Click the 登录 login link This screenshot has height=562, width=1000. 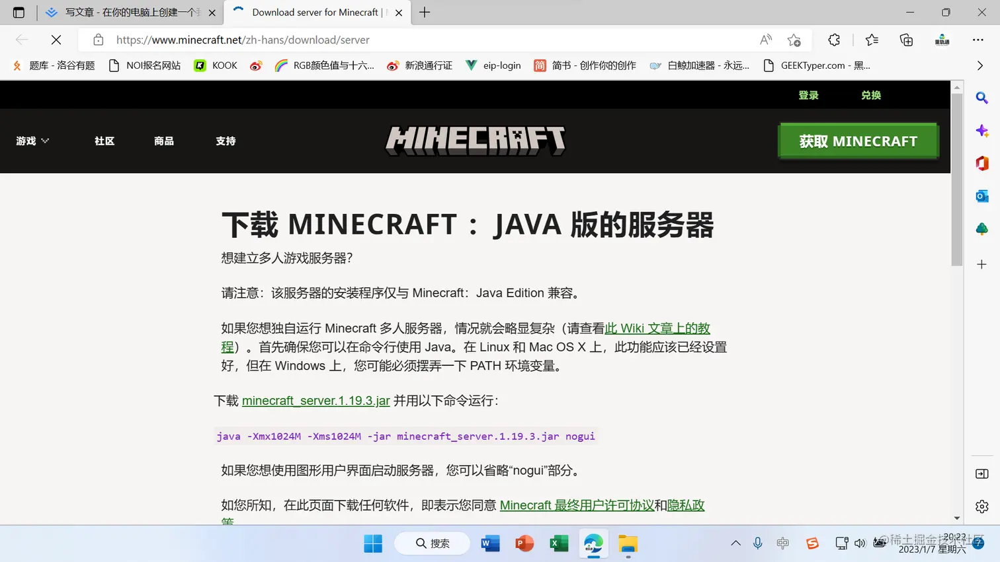pos(808,95)
